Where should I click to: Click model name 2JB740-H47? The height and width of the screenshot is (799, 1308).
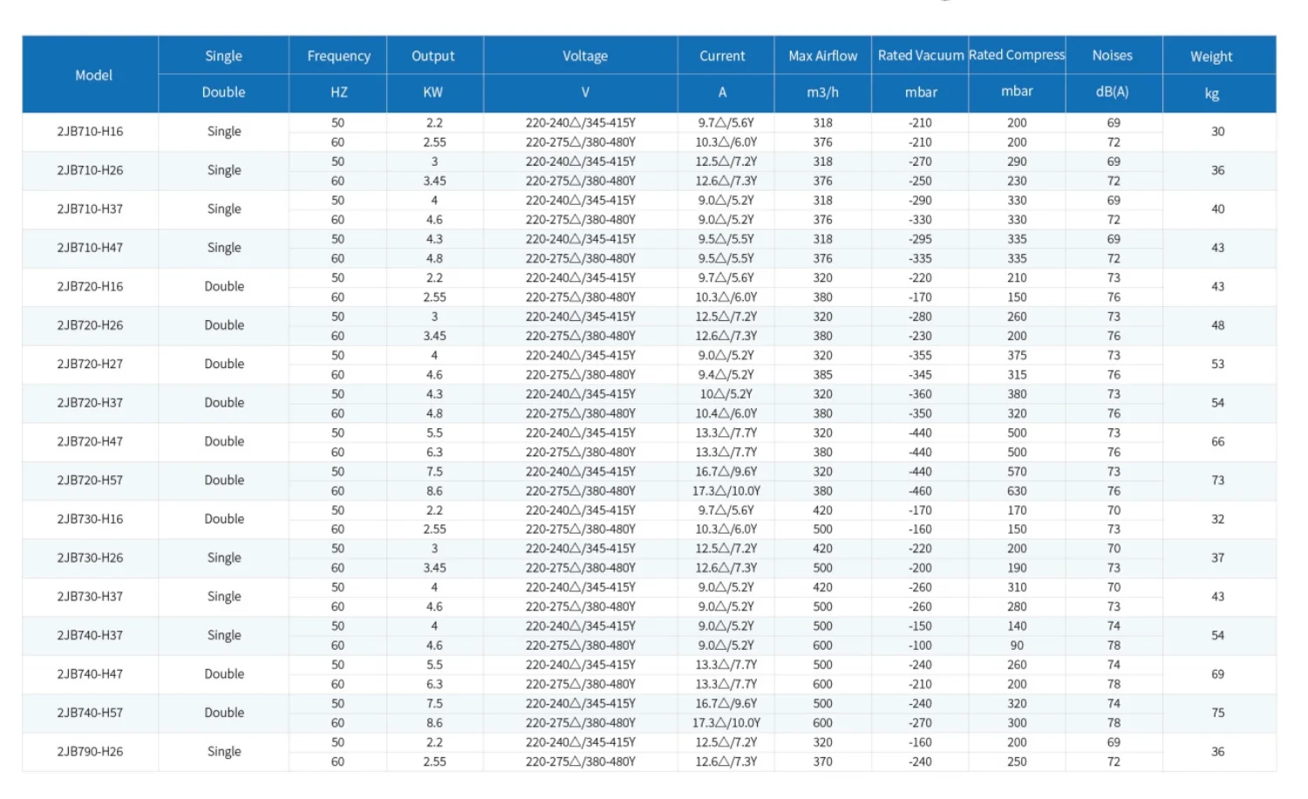pos(90,674)
